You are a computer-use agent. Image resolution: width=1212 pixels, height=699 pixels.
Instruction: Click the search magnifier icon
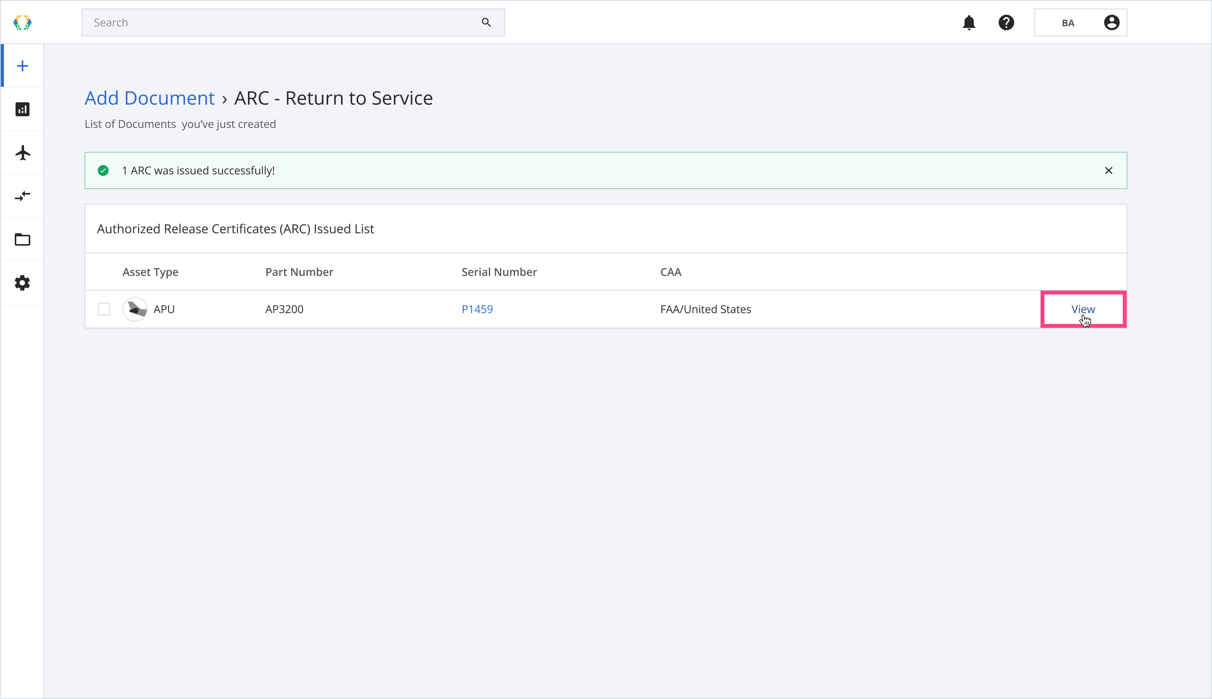tap(486, 22)
